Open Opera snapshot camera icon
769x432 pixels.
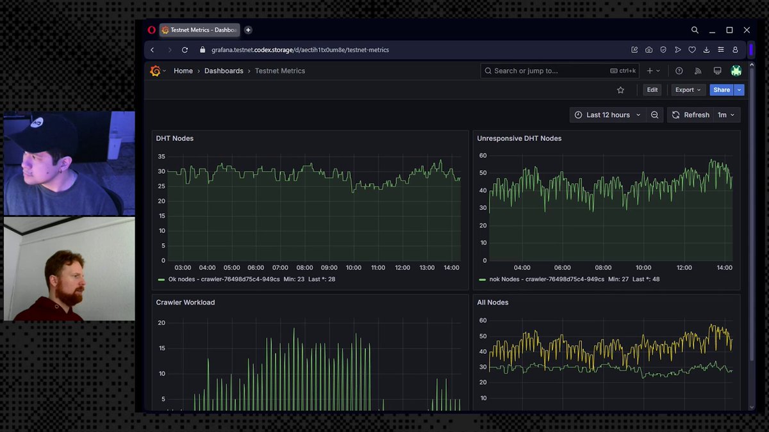649,50
